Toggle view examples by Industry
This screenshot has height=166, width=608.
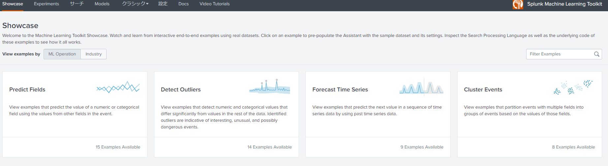click(93, 54)
